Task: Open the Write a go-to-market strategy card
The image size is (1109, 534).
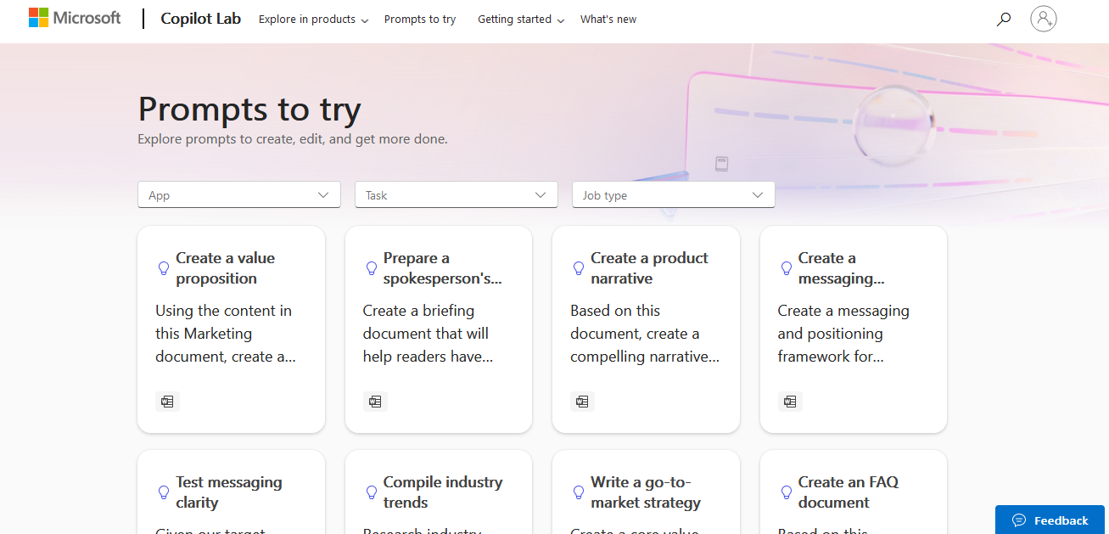Action: point(646,492)
